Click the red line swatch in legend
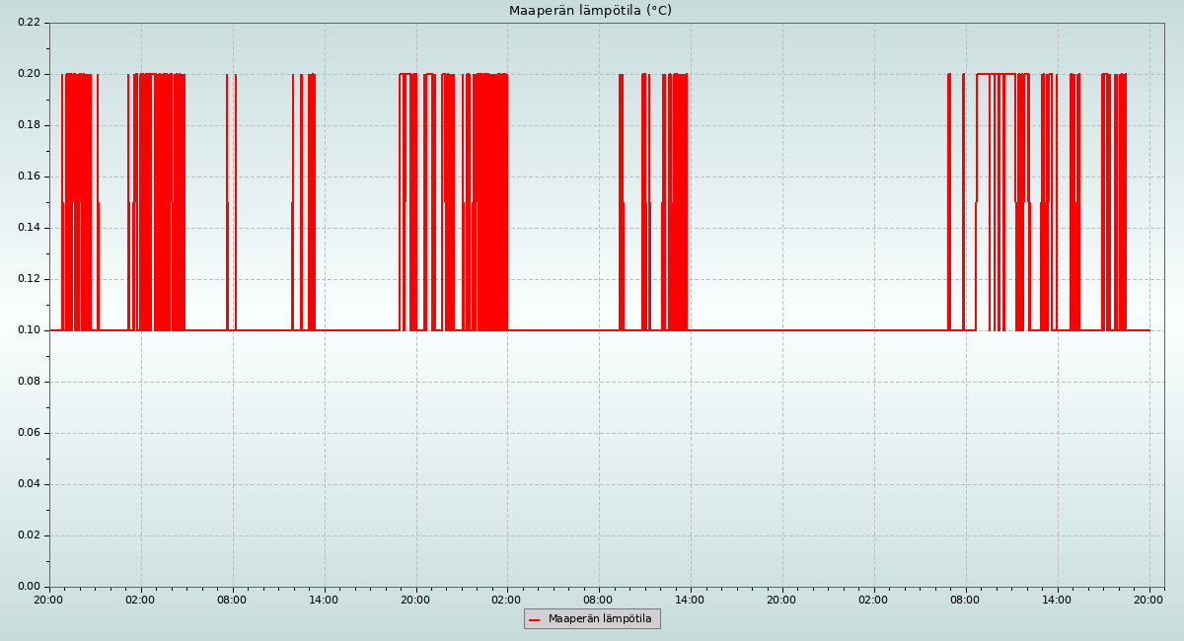The height and width of the screenshot is (641, 1184). tap(535, 619)
